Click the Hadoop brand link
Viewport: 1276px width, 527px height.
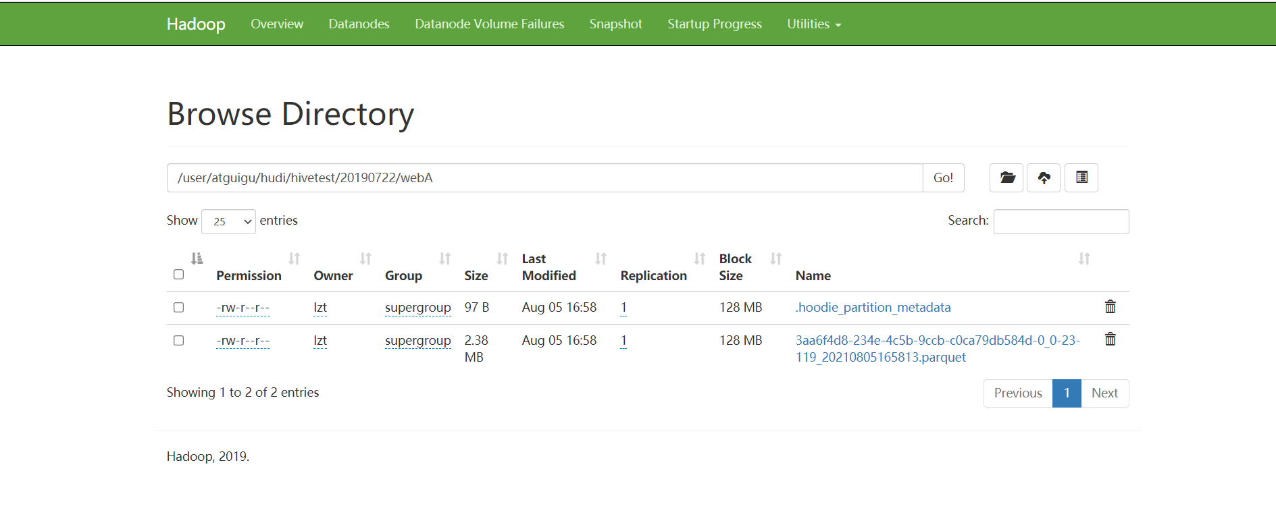point(196,24)
